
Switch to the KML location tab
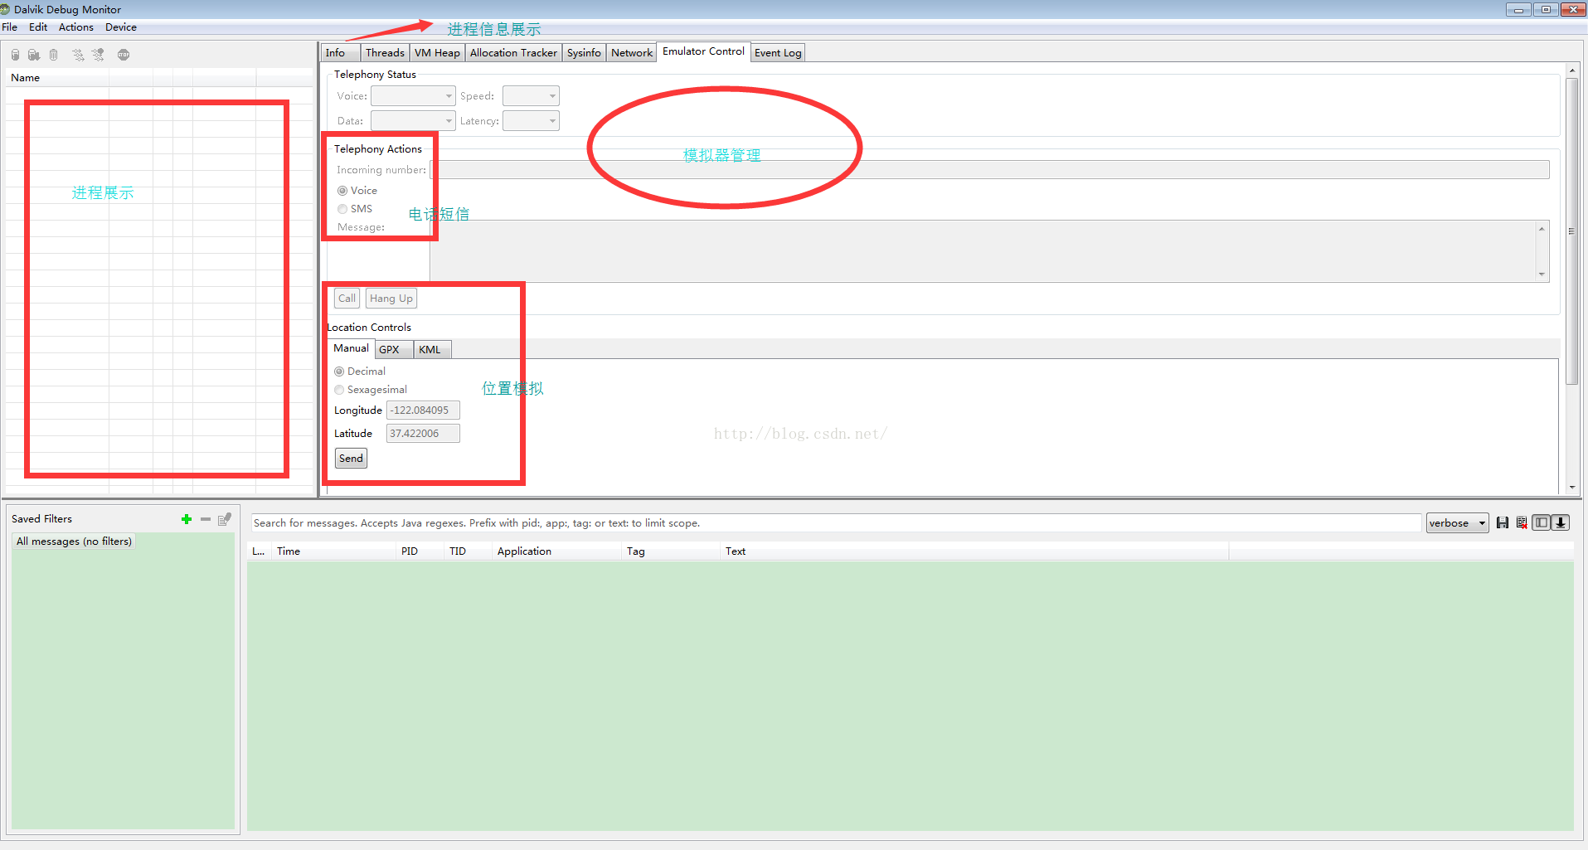coord(433,350)
